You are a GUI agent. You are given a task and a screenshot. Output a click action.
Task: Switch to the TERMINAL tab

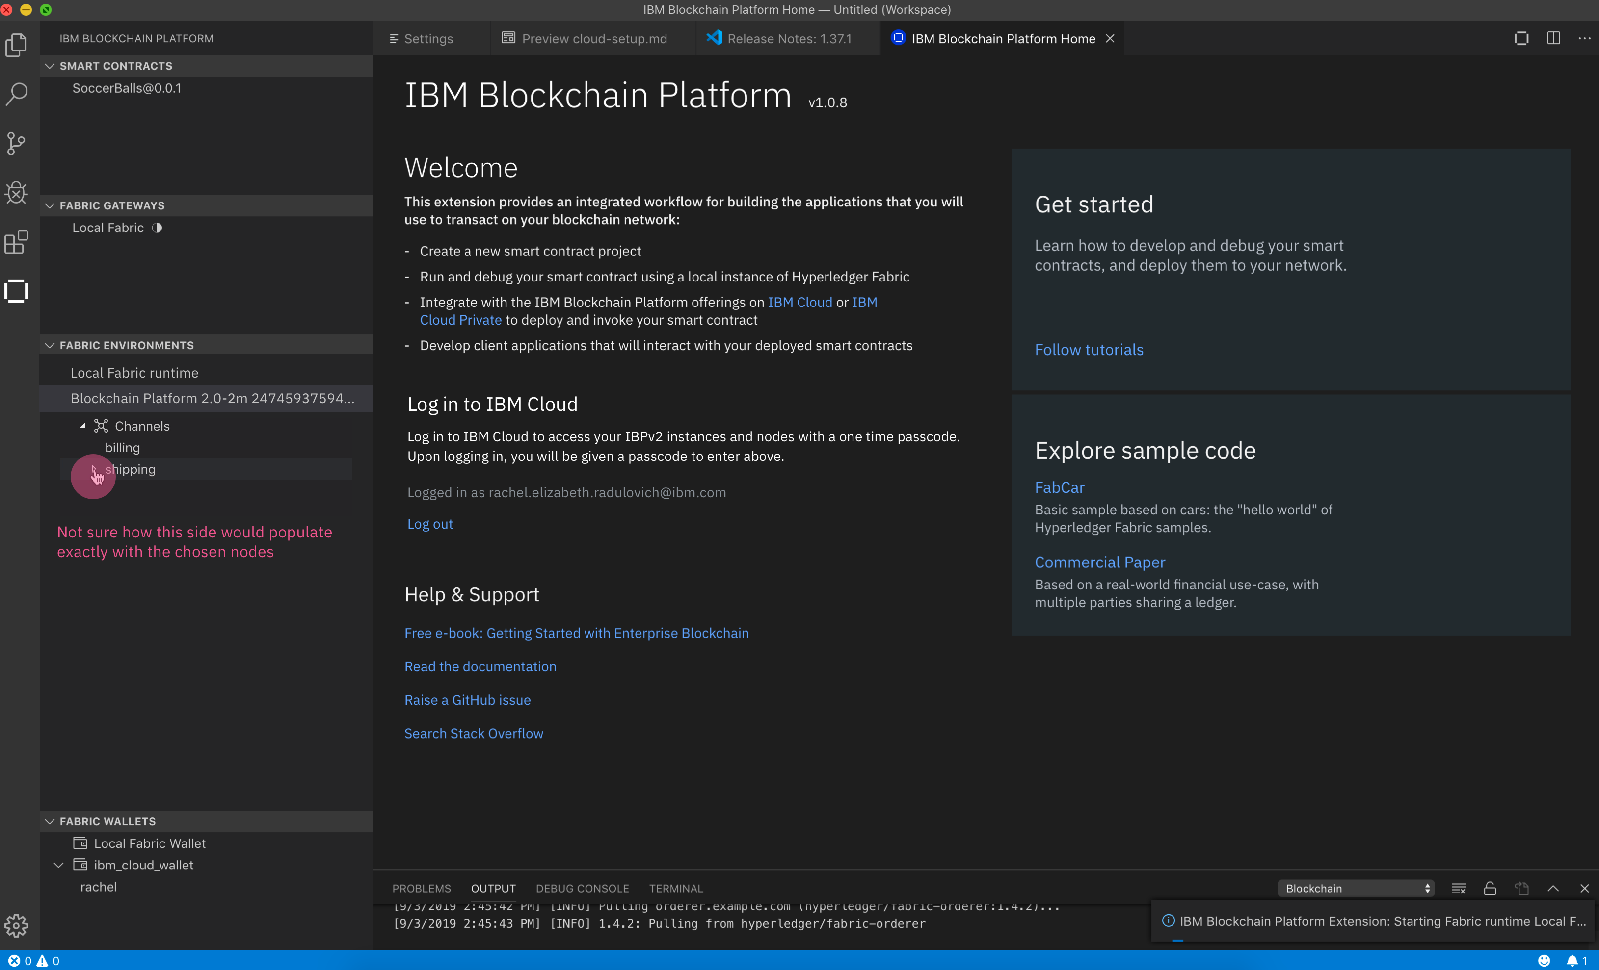click(x=675, y=888)
